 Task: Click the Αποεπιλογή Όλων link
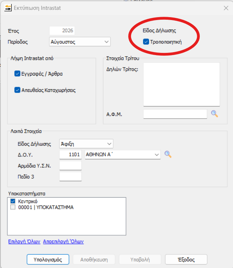pyautogui.click(x=63, y=241)
